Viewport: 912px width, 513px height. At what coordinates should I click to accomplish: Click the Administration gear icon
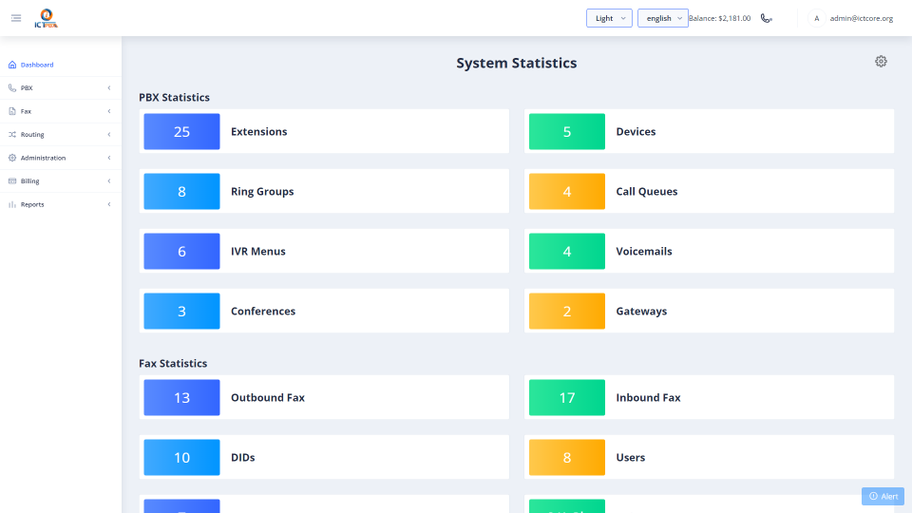12,158
